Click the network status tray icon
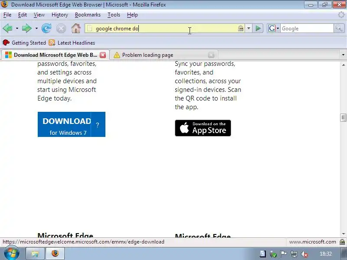Viewport: 347px width, 260px height. (294, 254)
